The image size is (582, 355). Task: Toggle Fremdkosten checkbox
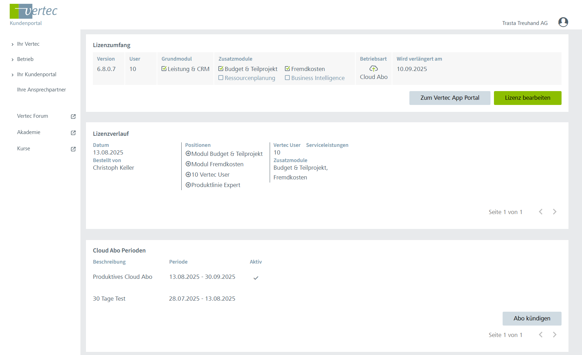287,69
